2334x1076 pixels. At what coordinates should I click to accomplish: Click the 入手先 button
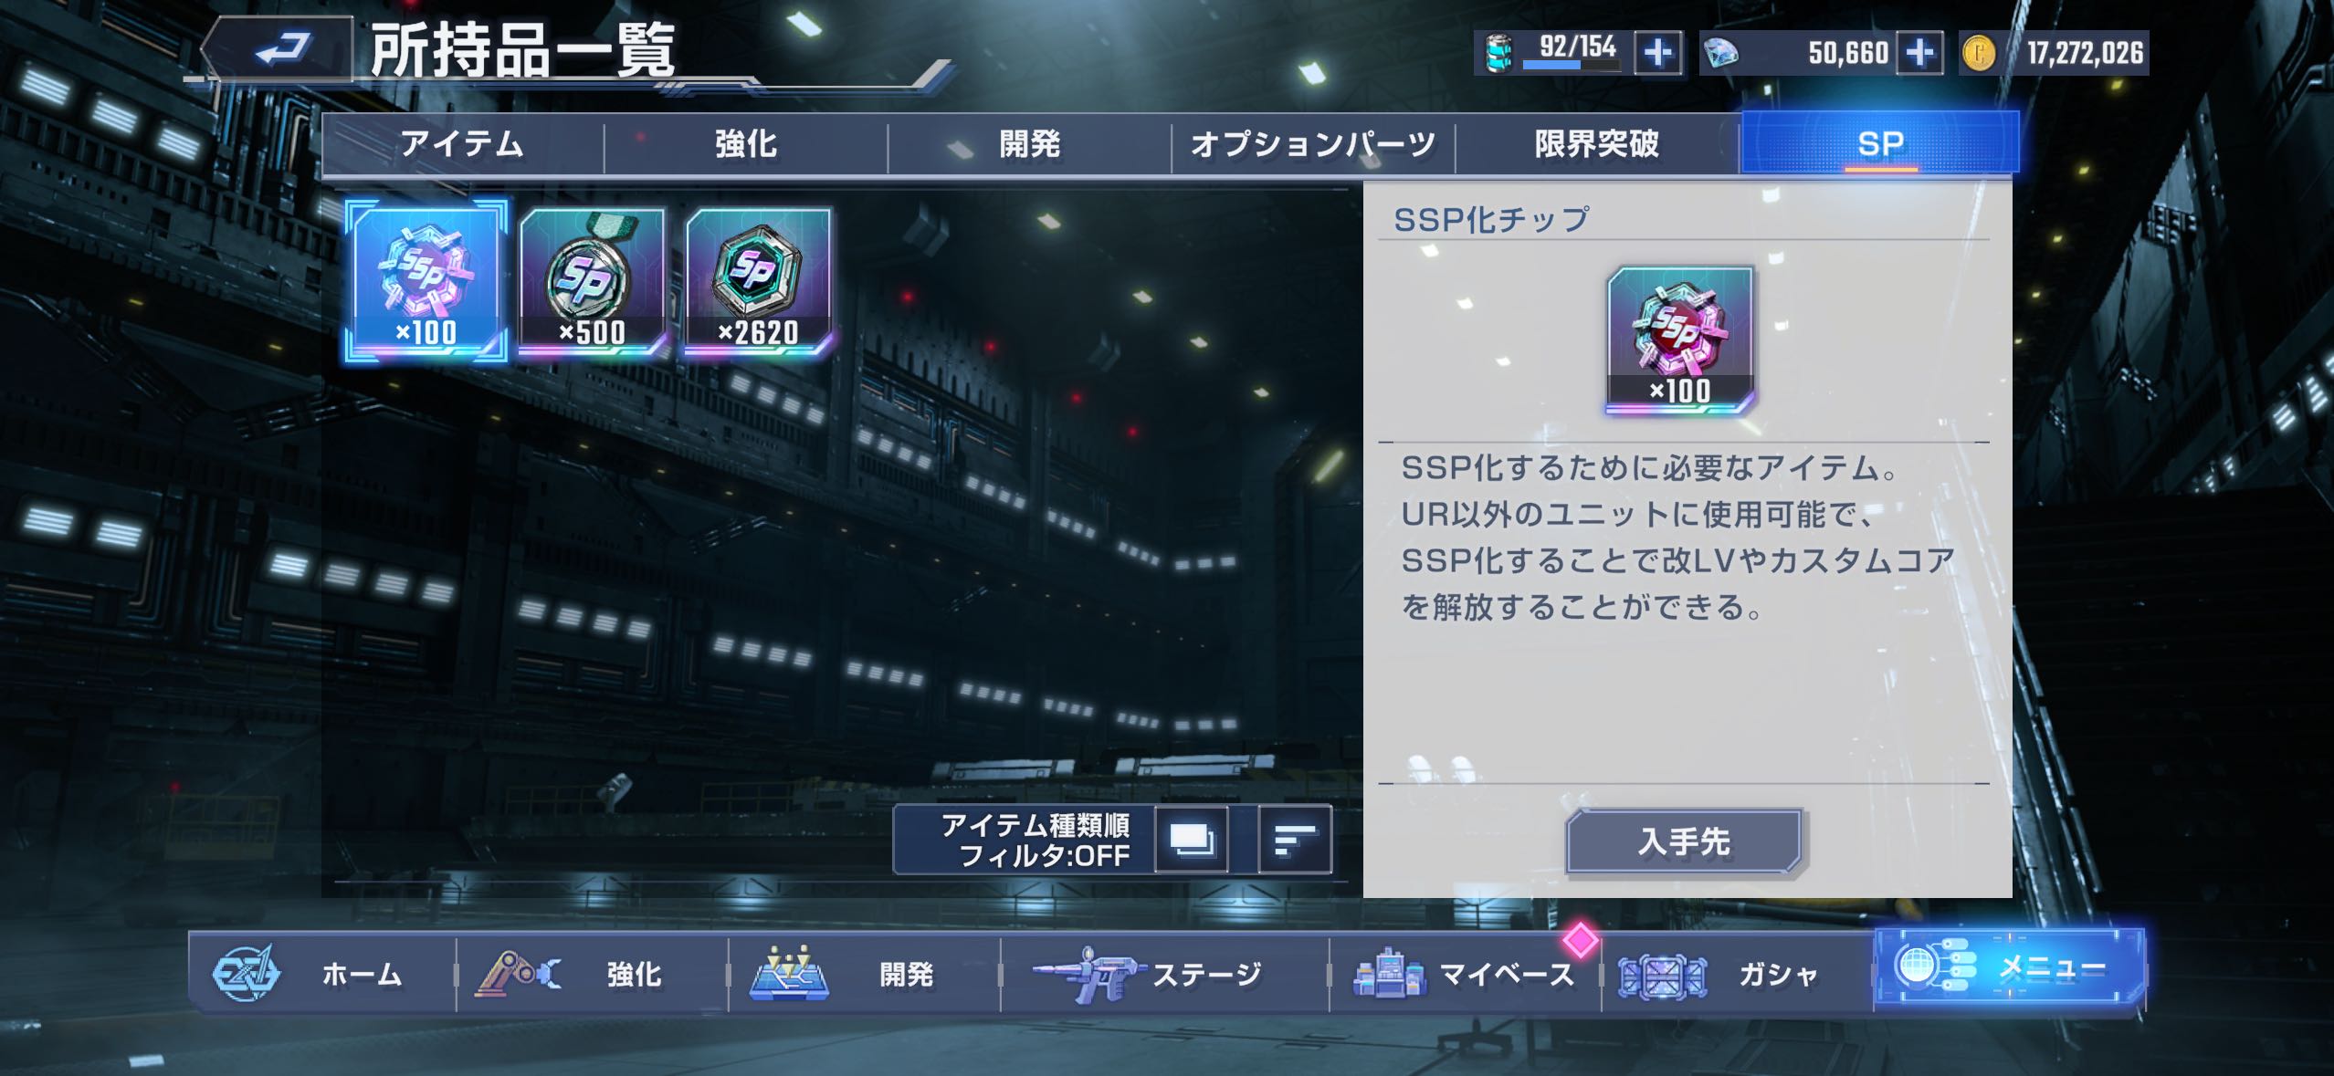click(x=1685, y=841)
